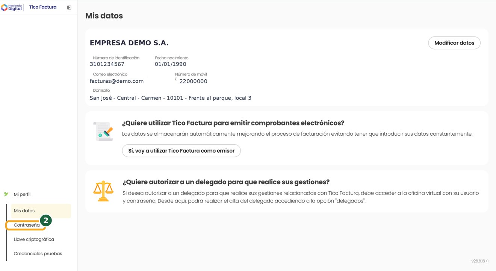Image resolution: width=496 pixels, height=271 pixels.
Task: Click Sí, voy a utilizar Tico Factura como emisor
Action: (x=181, y=151)
